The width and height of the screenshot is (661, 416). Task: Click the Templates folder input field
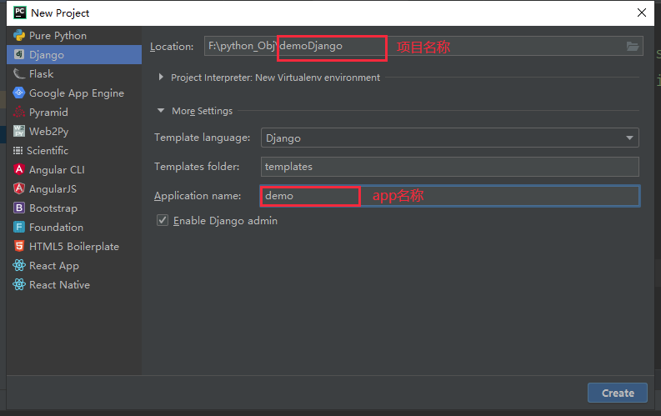[x=450, y=167]
